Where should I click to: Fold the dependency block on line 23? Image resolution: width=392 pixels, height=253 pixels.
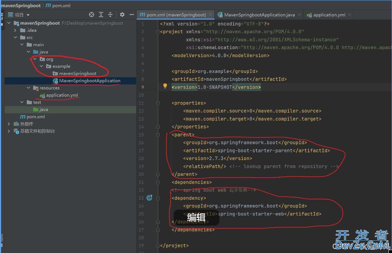tap(158, 198)
